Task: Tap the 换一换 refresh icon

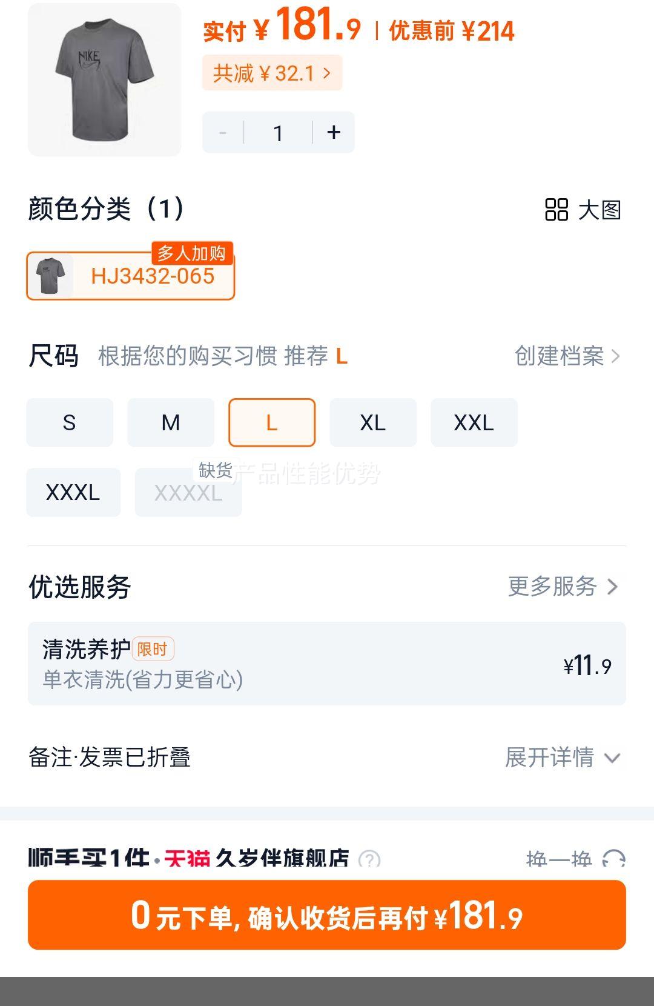Action: click(613, 859)
